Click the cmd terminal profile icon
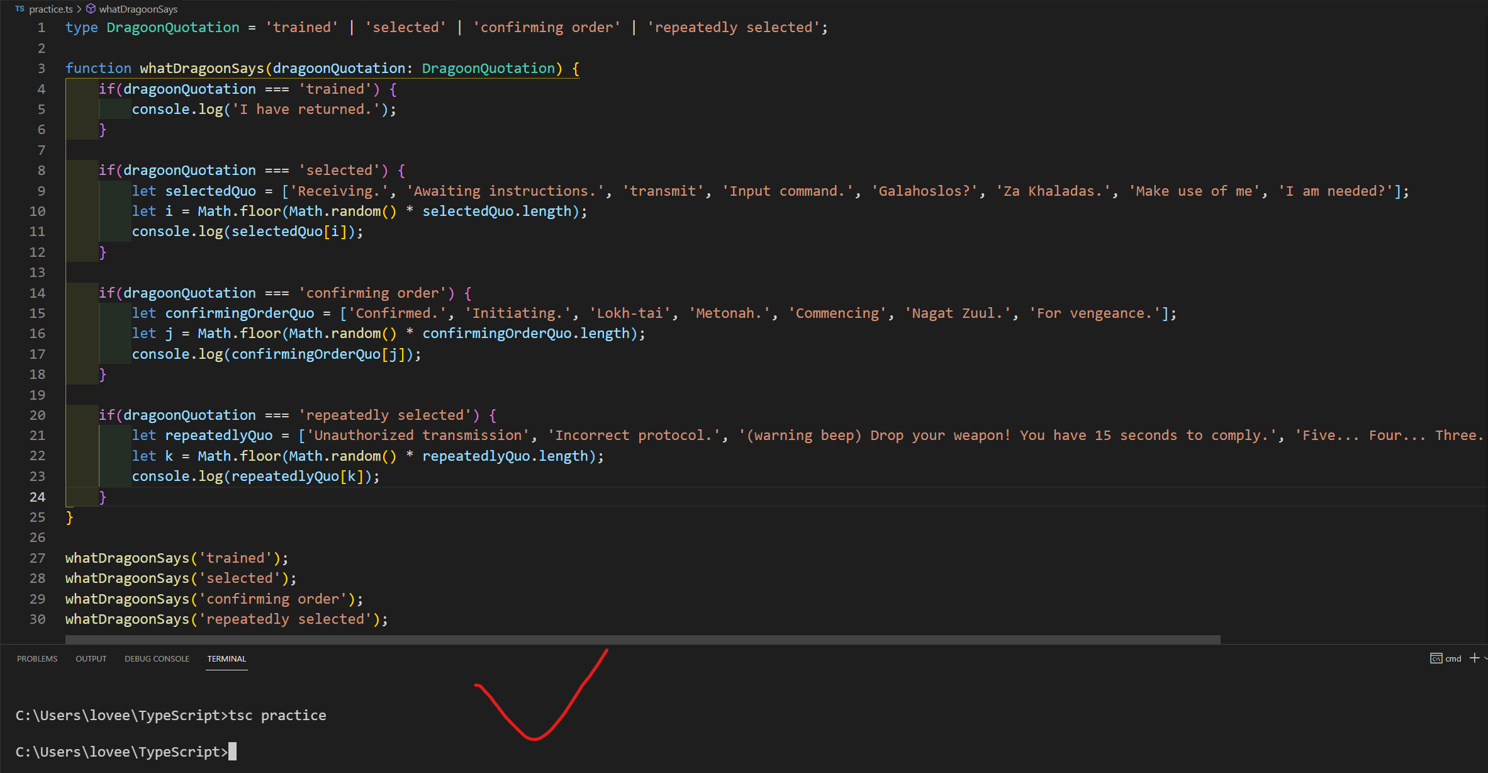The width and height of the screenshot is (1488, 773). pos(1436,658)
